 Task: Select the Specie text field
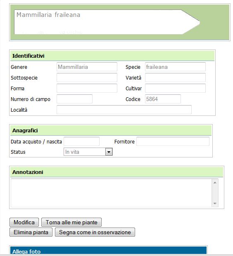tap(175, 67)
